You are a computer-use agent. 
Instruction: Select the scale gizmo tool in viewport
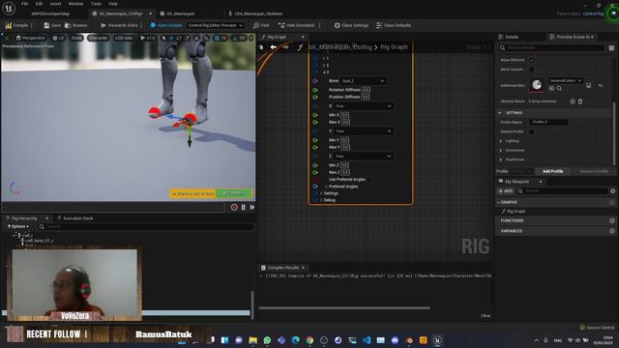tap(187, 38)
